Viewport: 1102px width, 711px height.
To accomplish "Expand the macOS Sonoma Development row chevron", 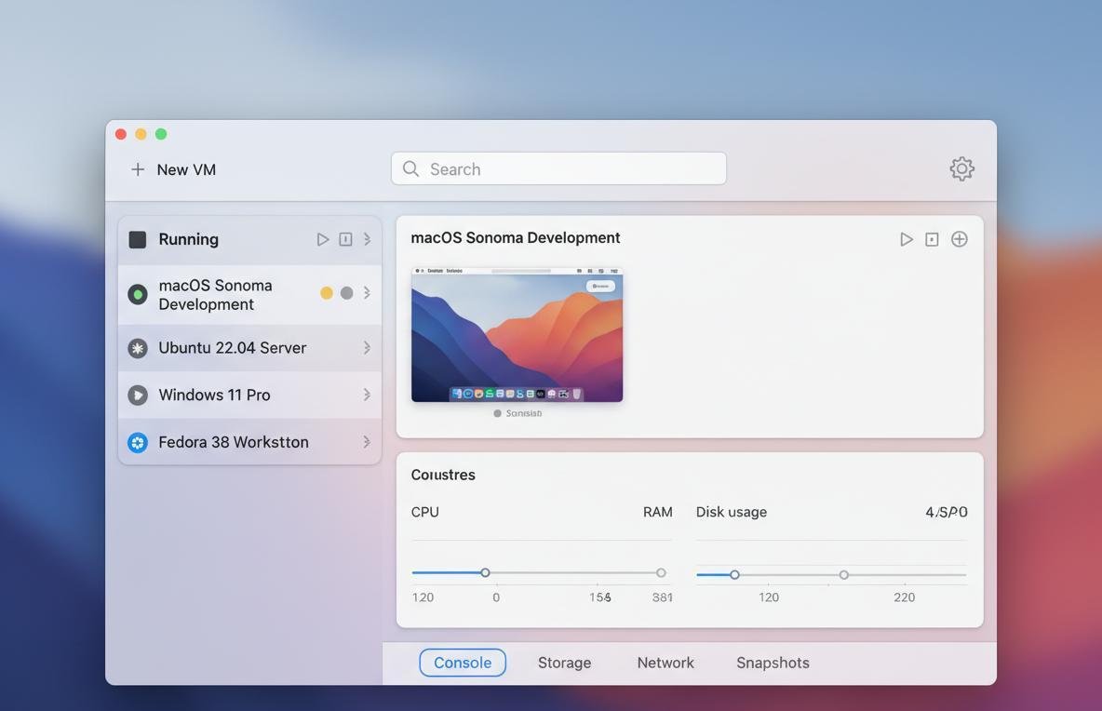I will (x=367, y=293).
